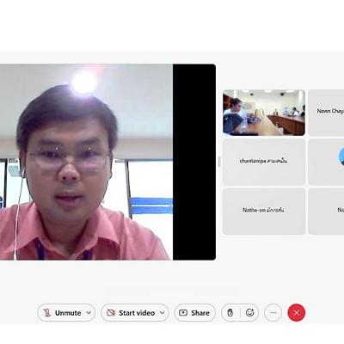Select the meeting room video thumbnail

[x=264, y=113]
